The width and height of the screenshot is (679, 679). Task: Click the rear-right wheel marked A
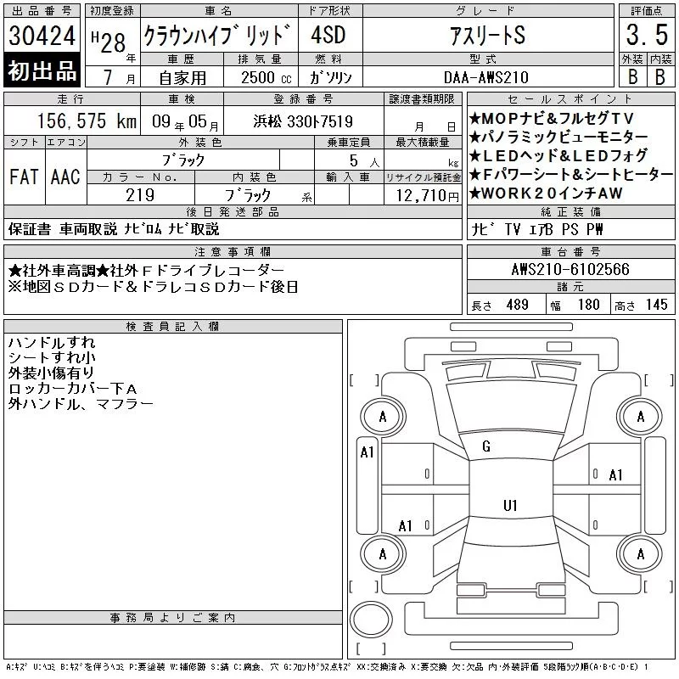click(640, 554)
